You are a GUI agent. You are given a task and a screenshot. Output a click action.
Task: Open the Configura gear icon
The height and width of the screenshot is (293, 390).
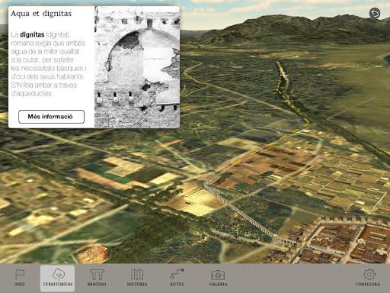369,274
